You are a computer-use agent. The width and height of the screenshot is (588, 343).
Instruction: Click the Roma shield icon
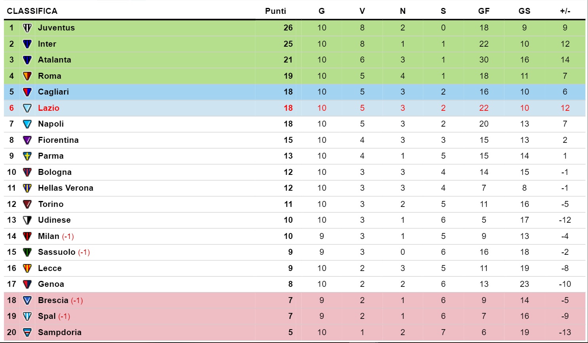(x=27, y=76)
